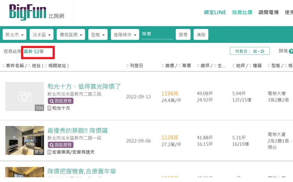Select the 2022-09-13 listing date

tap(138, 97)
